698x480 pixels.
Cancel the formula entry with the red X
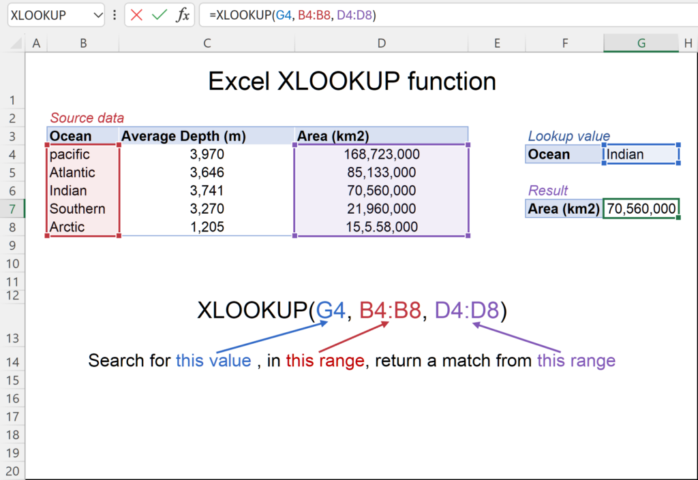pos(137,15)
